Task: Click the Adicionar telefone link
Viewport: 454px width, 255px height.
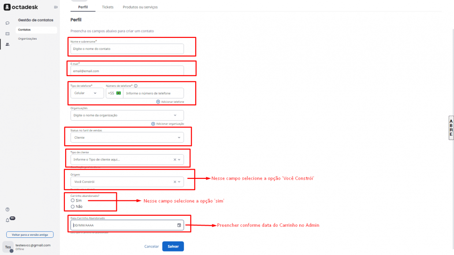Action: pyautogui.click(x=170, y=102)
